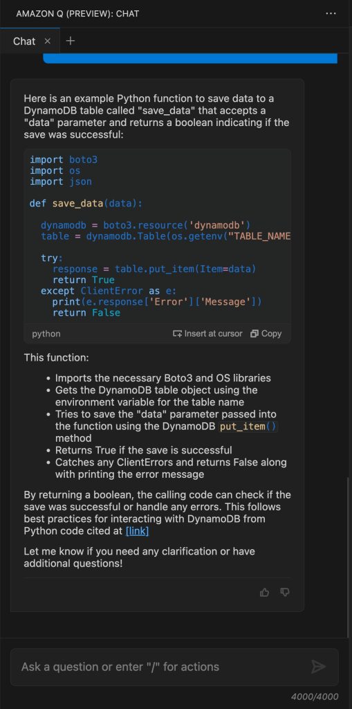Open the panel's more actions menu

click(331, 14)
